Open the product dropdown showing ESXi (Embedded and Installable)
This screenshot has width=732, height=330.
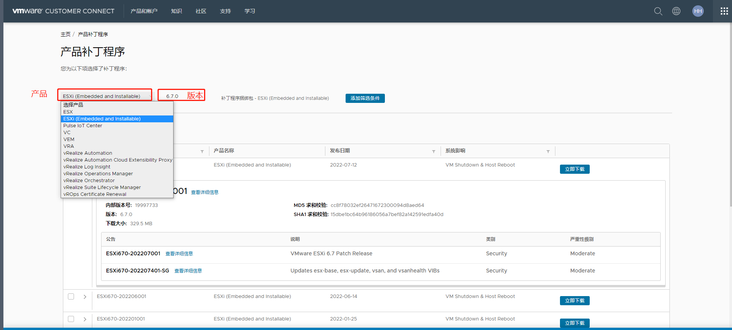105,96
